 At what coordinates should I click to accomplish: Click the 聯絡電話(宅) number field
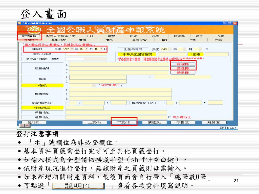pyautogui.click(x=190, y=103)
